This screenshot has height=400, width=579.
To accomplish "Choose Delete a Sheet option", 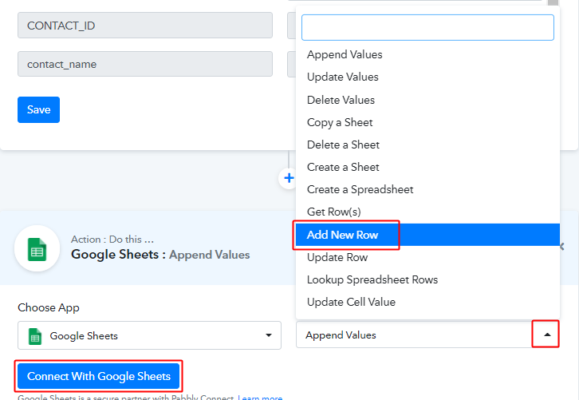I will click(427, 145).
